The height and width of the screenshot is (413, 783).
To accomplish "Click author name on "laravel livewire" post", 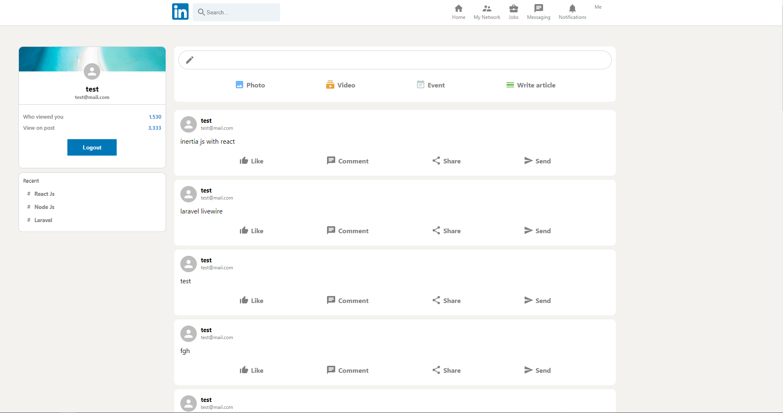I will click(206, 190).
